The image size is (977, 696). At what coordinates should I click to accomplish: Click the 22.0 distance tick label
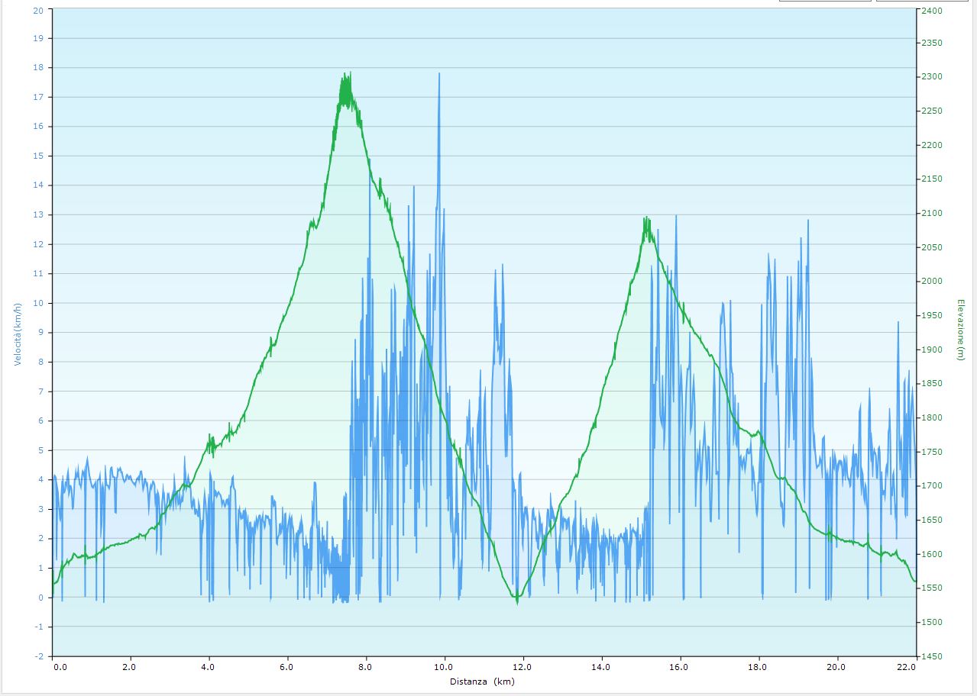[x=907, y=666]
